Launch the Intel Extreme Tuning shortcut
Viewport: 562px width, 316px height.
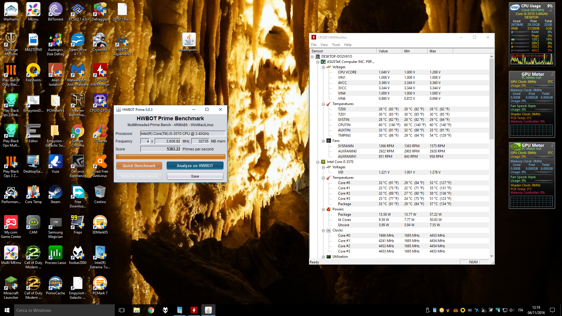tap(100, 257)
